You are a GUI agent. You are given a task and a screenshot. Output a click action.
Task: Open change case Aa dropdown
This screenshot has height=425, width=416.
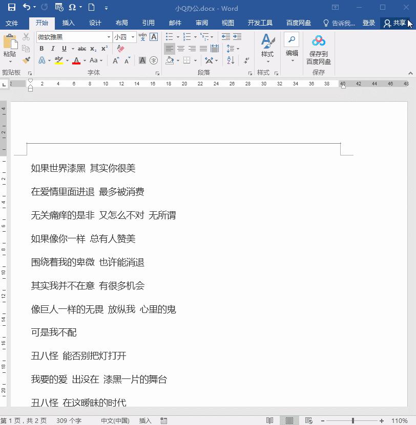tap(96, 60)
